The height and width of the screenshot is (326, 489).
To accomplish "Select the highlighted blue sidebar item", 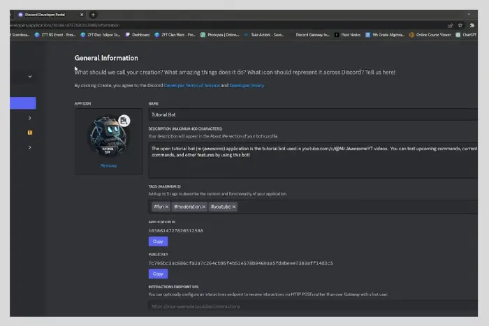I will point(23,103).
